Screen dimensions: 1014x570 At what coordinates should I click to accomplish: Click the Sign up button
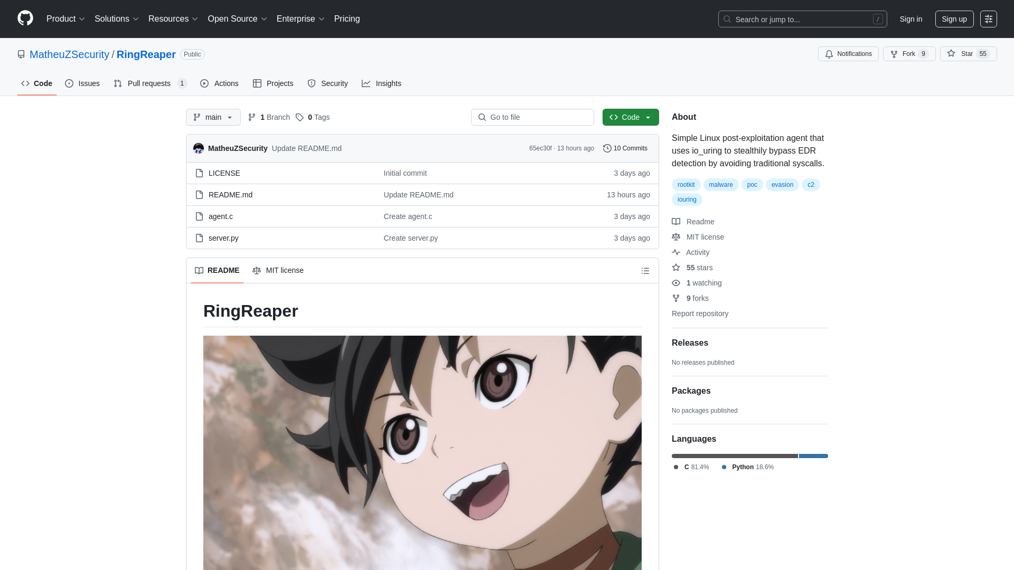click(x=954, y=19)
